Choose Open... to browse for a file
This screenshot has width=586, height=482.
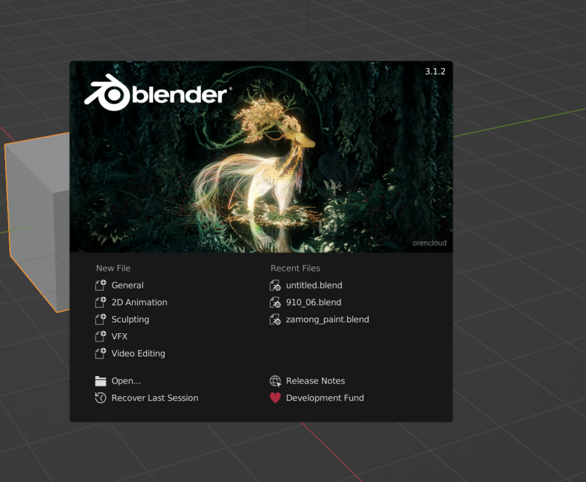(x=126, y=381)
